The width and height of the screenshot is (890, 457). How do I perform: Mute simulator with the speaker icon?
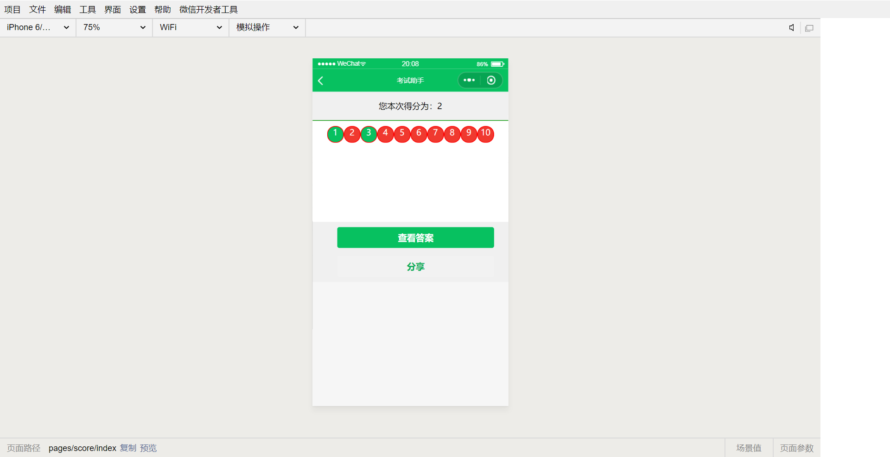tap(792, 28)
